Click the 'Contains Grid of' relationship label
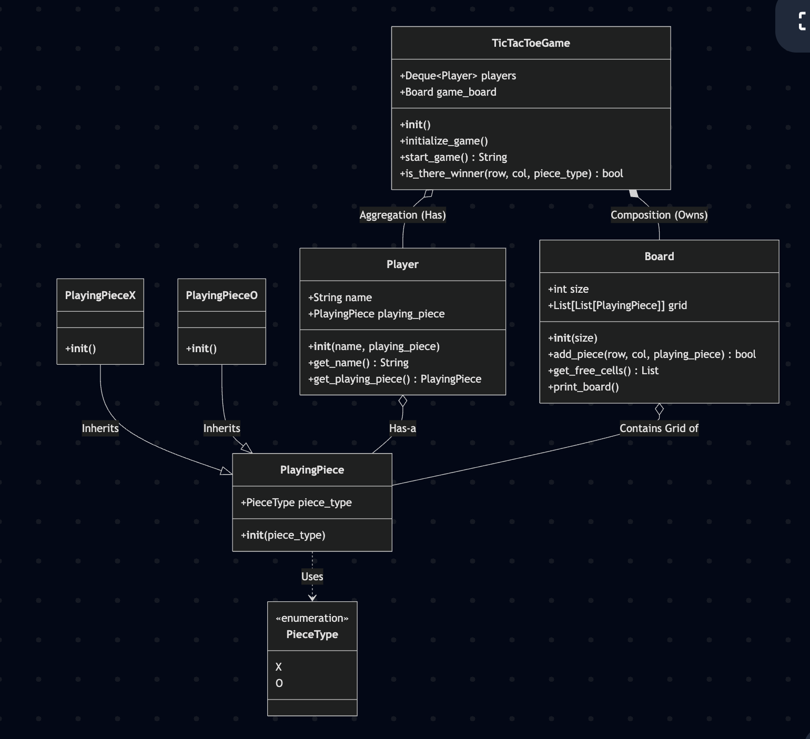Viewport: 810px width, 739px height. click(x=659, y=428)
